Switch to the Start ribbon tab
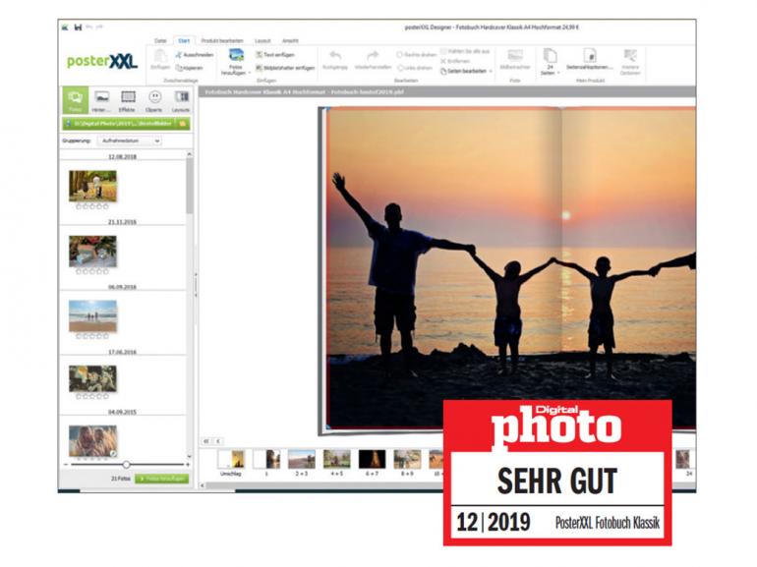 coord(184,40)
